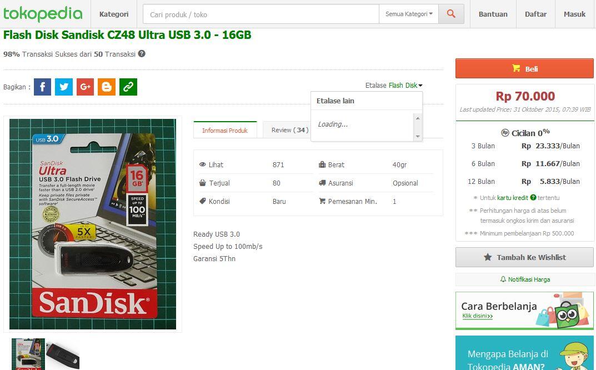Click Daftar to register
The image size is (596, 370).
[535, 14]
